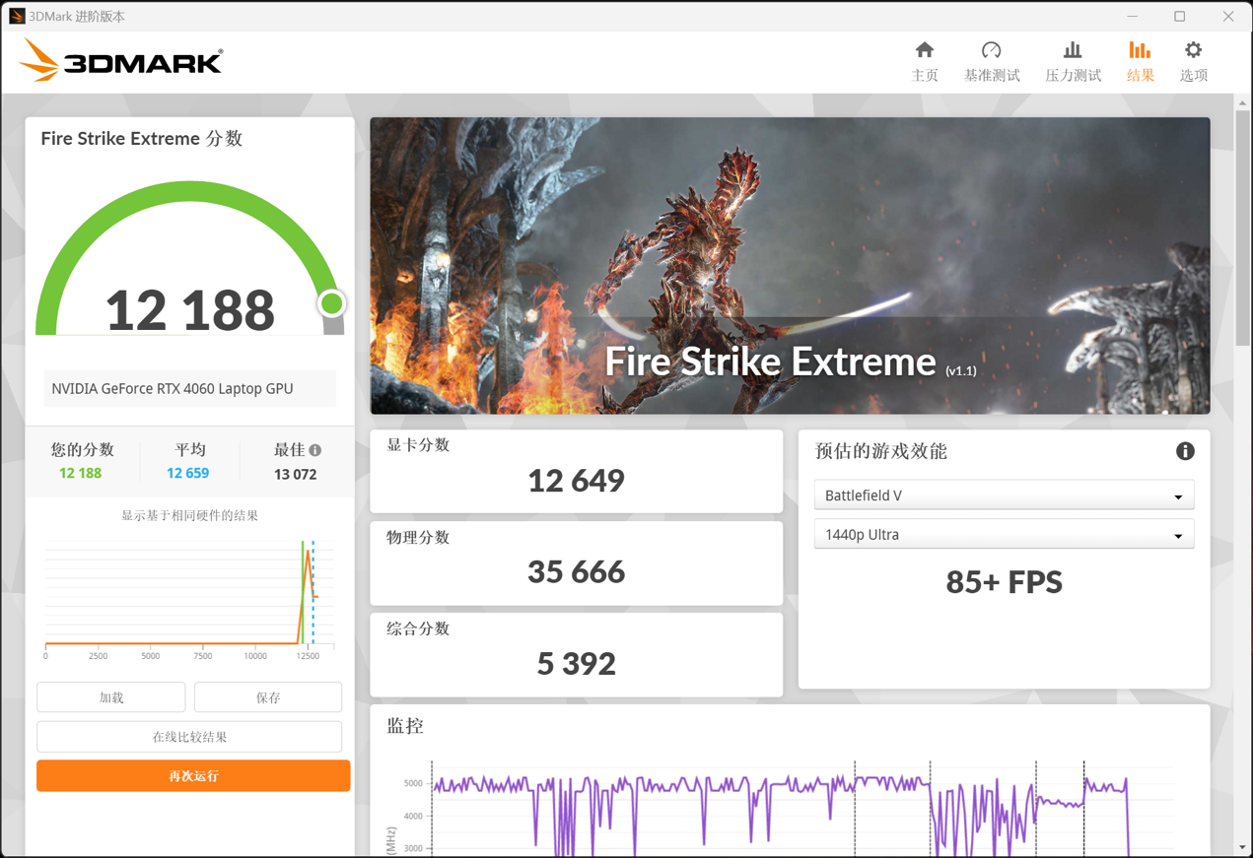
Task: Click the 3DMark logo
Action: pos(121,62)
